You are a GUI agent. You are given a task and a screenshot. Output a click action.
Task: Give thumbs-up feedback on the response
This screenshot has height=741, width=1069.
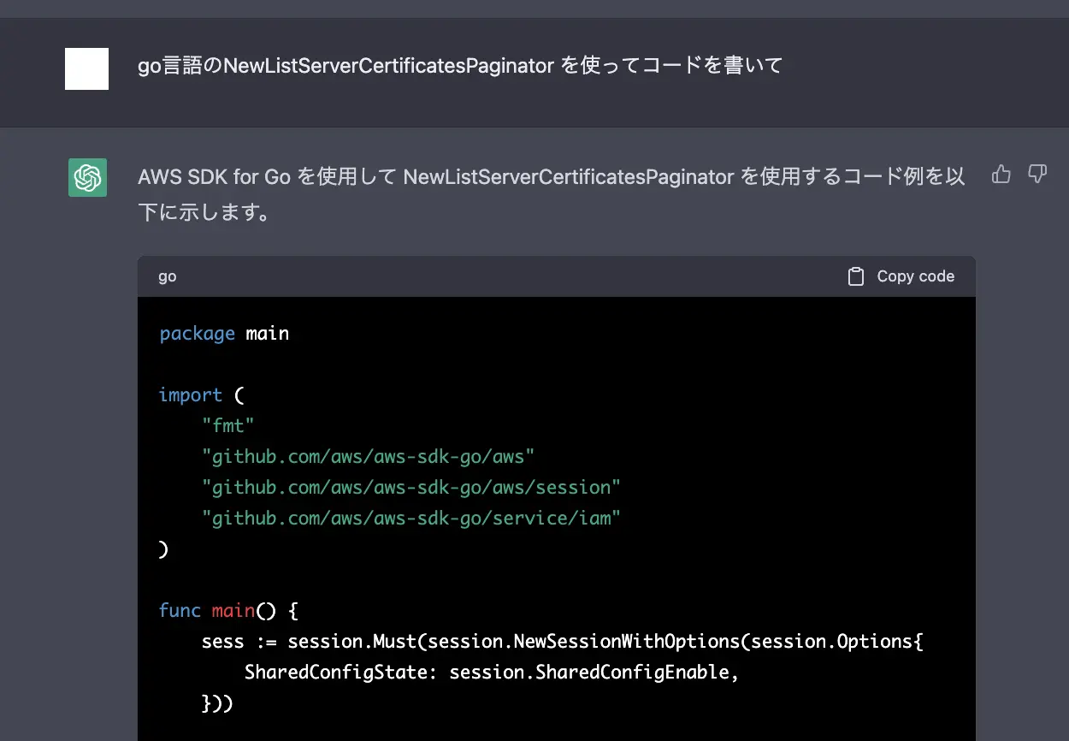click(1001, 174)
